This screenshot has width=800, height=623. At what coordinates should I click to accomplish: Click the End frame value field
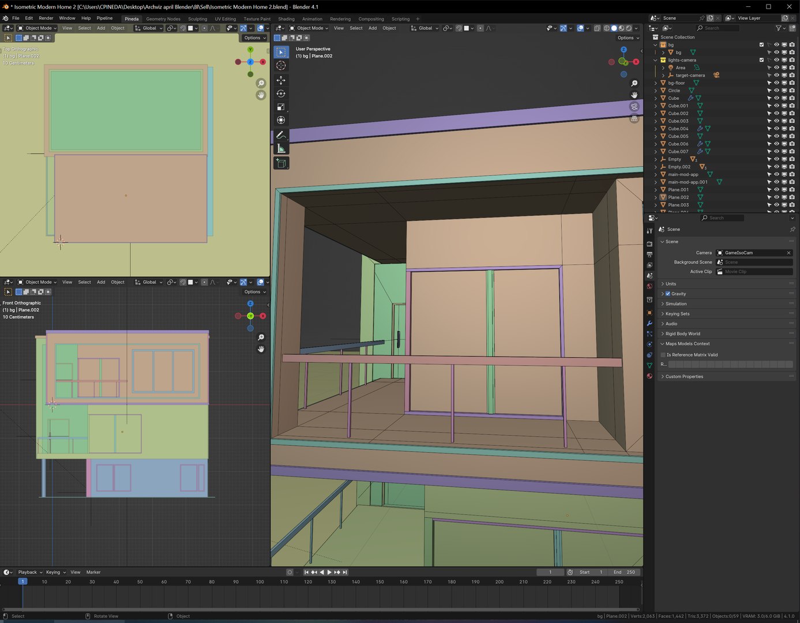coord(624,572)
